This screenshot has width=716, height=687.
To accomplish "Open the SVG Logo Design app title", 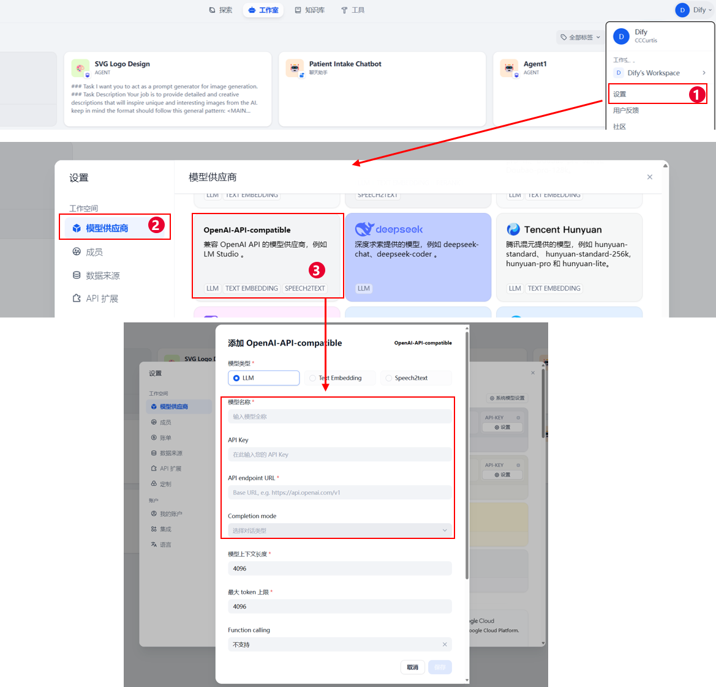I will 122,64.
